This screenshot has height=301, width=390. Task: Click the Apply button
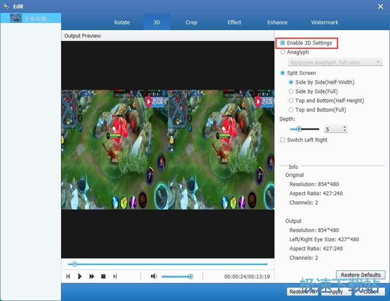336,292
